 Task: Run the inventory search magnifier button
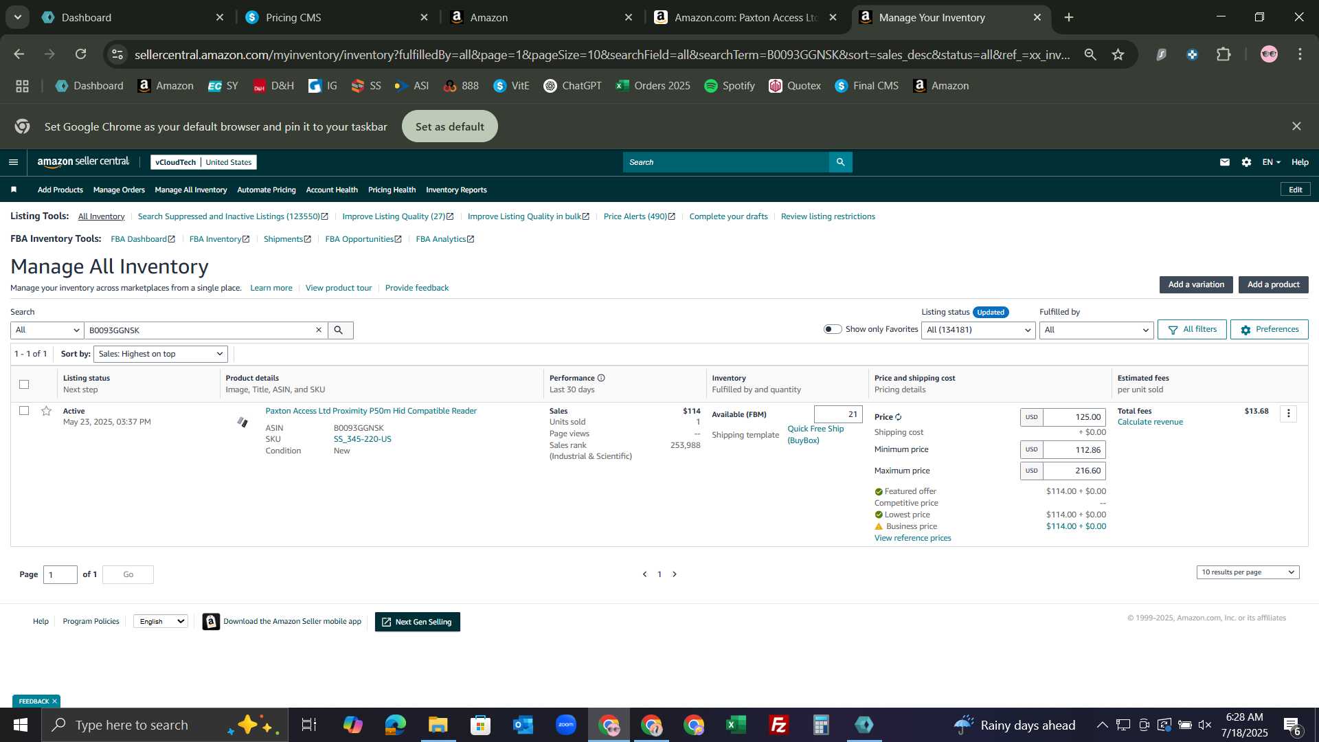[339, 330]
